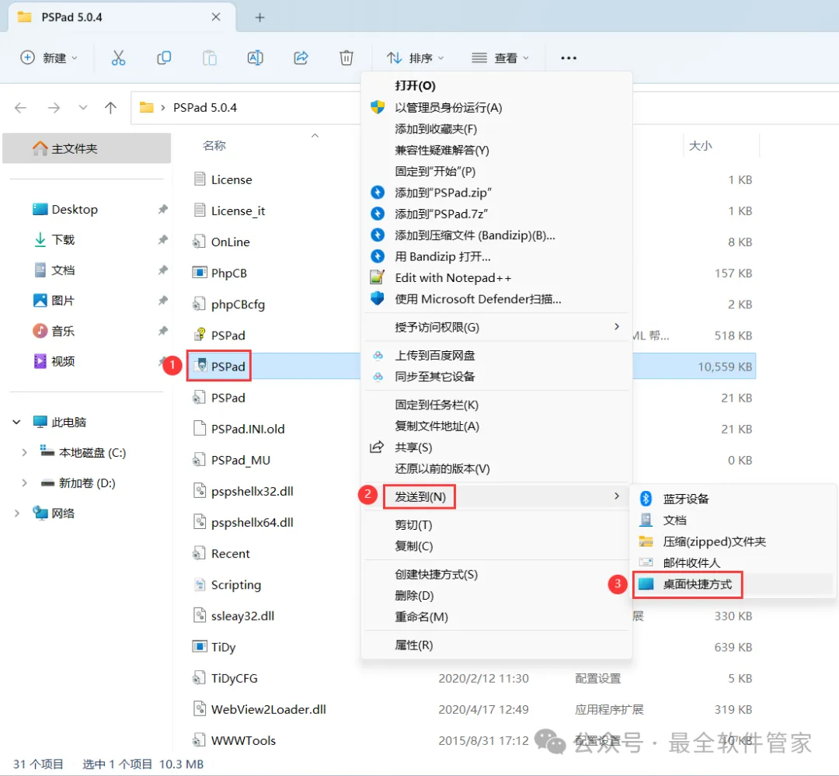Viewport: 839px width, 776px height.
Task: Go back with the left arrow
Action: click(21, 108)
